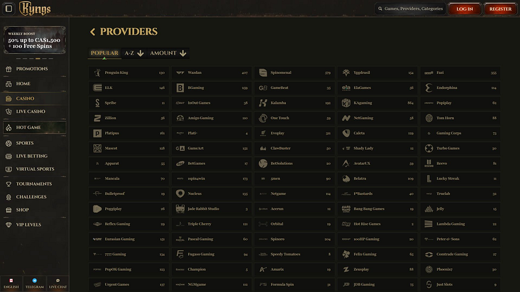Open VIP Levels menu item

(35, 225)
